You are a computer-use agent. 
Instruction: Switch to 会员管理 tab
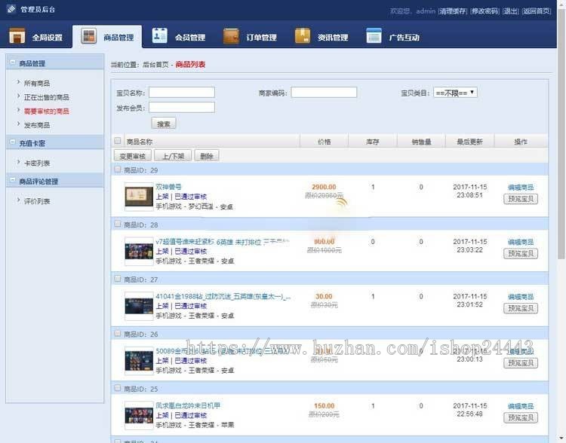179,36
